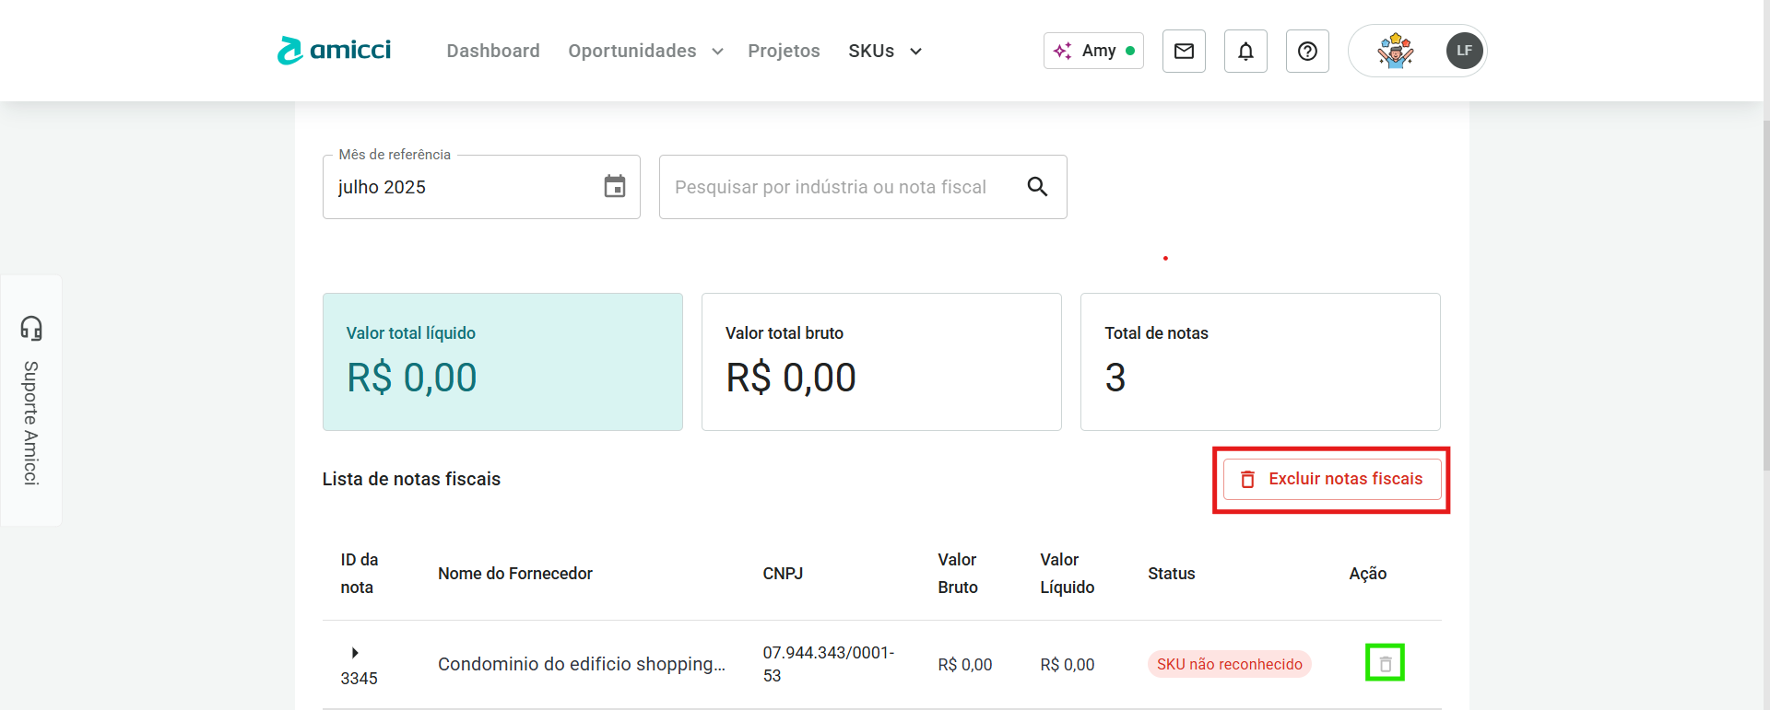This screenshot has height=710, width=1770.
Task: Open the Projetos menu item
Action: (784, 52)
